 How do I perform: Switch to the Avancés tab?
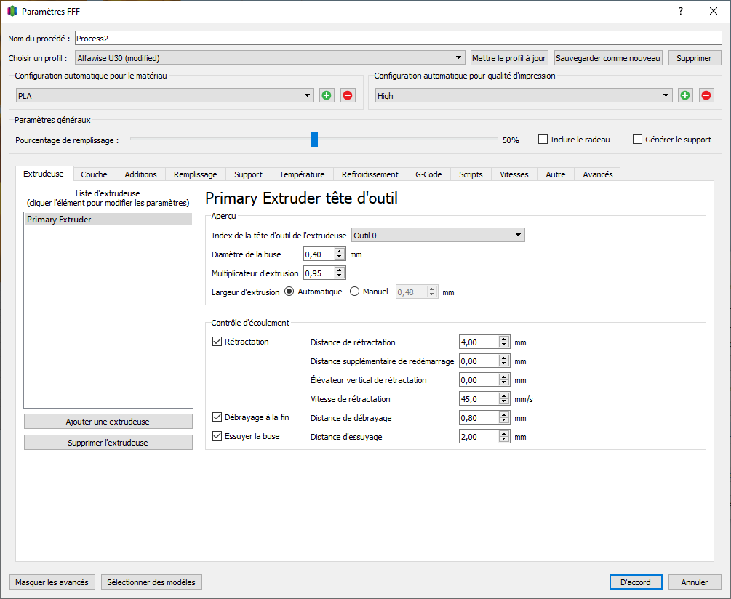[x=598, y=174]
